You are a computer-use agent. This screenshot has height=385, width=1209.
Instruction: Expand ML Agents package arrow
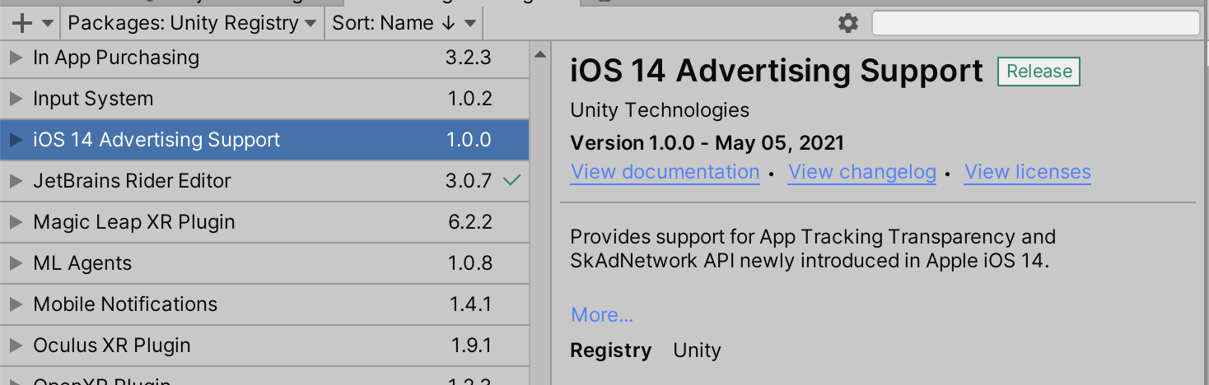[x=15, y=263]
